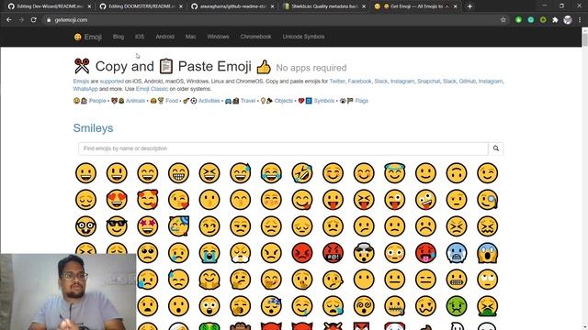Click the grinning face emoji, first in grid
The width and height of the screenshot is (588, 330).
point(85,173)
